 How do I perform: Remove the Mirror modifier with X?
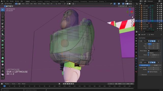pos(158,41)
